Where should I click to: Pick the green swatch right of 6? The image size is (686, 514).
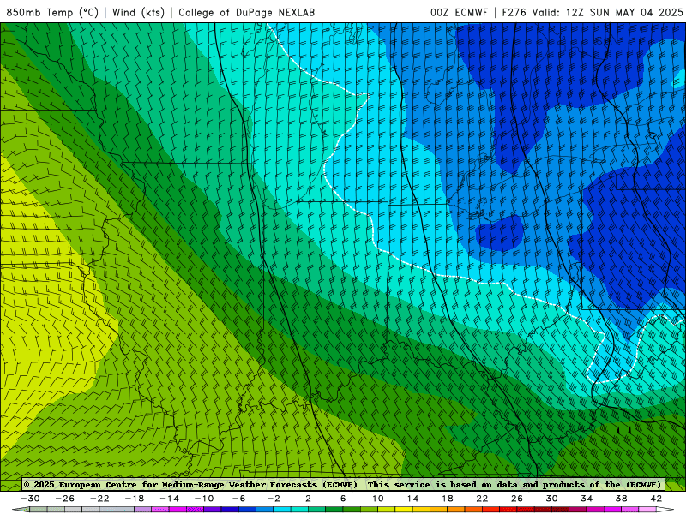[352, 510]
